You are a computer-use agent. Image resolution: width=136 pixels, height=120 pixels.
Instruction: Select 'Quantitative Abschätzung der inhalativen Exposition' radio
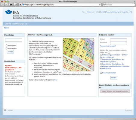pyautogui.click(x=101, y=59)
